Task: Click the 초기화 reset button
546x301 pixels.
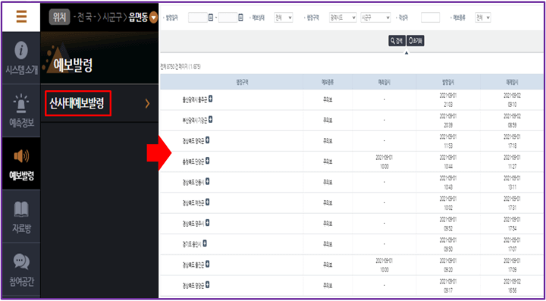Action: click(416, 41)
